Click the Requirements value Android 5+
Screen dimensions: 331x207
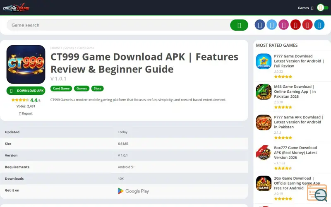[126, 167]
